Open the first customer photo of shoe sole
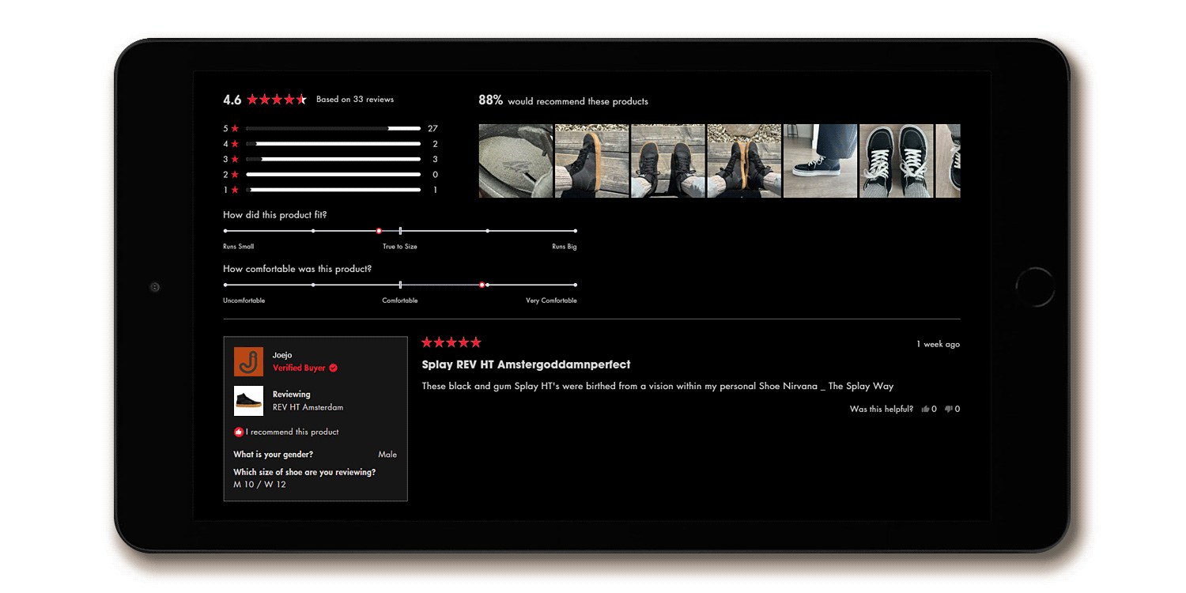 516,161
